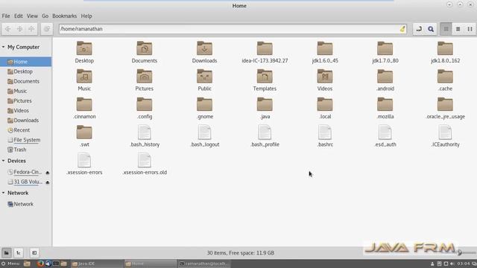477x268 pixels.
Task: Select the jdk1.6.0_45 folder
Action: [x=325, y=52]
